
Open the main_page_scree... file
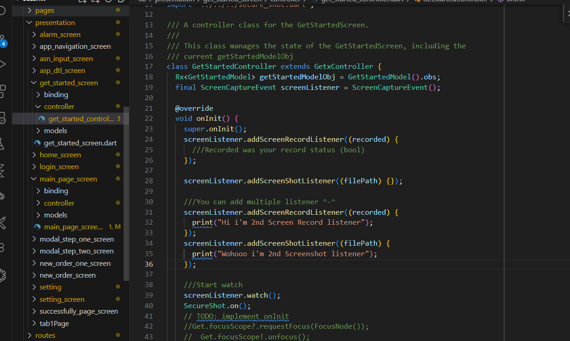tap(73, 227)
